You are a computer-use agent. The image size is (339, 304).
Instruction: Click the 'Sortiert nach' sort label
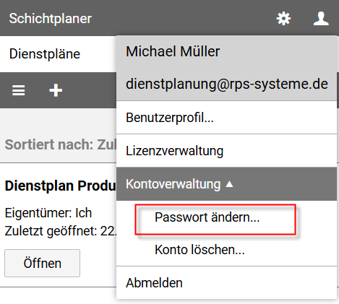point(61,144)
